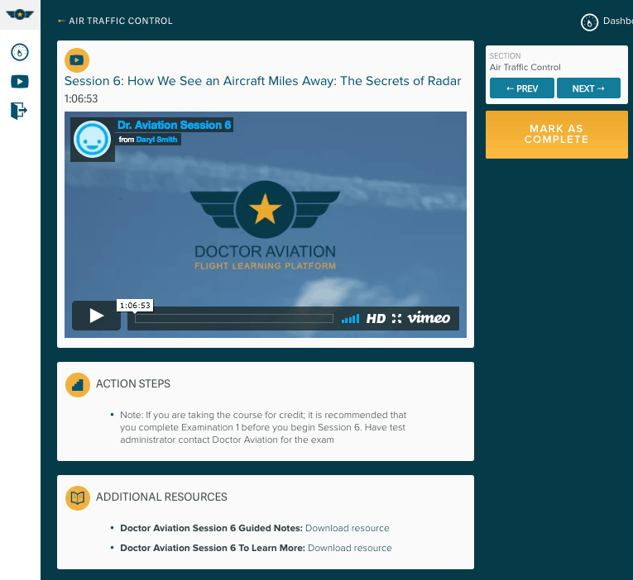Download the Session 6 To Learn More resource
The image size is (633, 580).
(350, 548)
